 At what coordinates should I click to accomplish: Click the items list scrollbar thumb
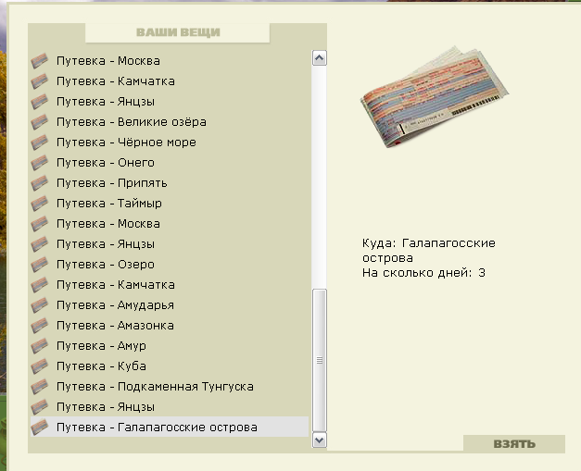[x=320, y=360]
